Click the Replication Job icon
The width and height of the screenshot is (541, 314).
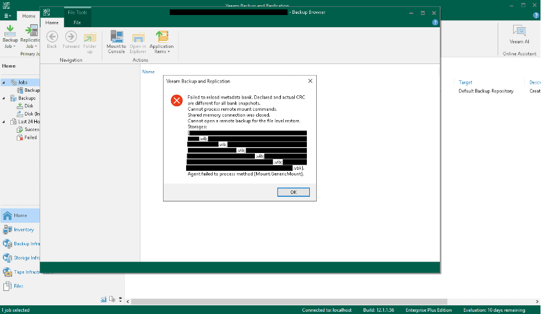[x=31, y=31]
